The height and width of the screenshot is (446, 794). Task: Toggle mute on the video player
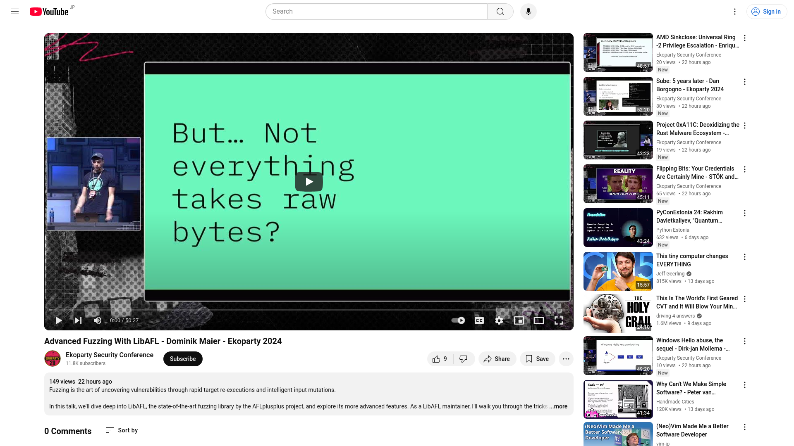click(x=97, y=320)
